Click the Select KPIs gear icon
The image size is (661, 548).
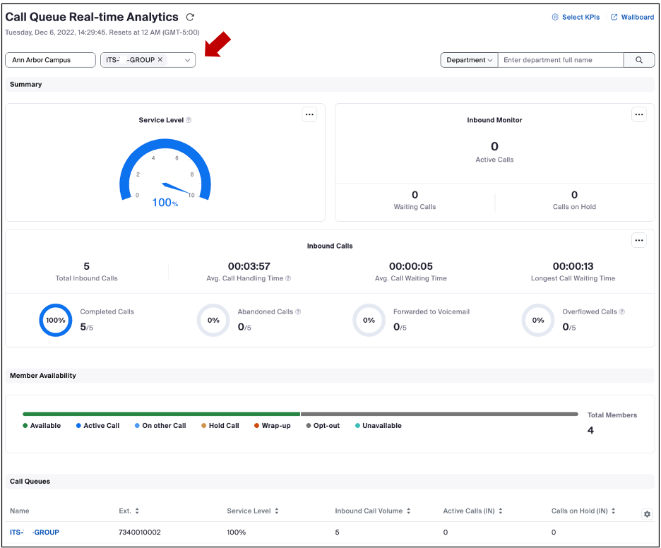click(555, 16)
